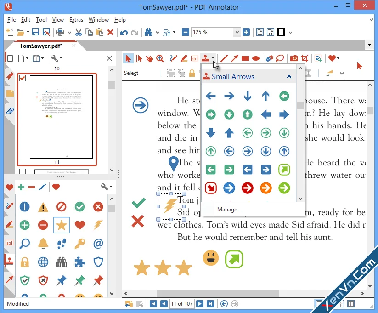This screenshot has height=313, width=378.
Task: Pick the orange circle right-arrow stamp
Action: (266, 188)
